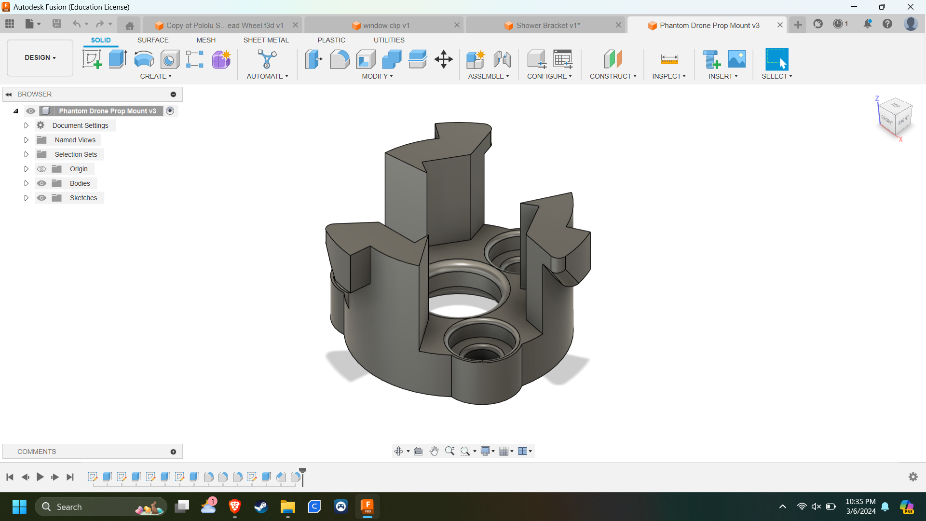
Task: Open the Measure tool under Inspect
Action: coord(669,59)
